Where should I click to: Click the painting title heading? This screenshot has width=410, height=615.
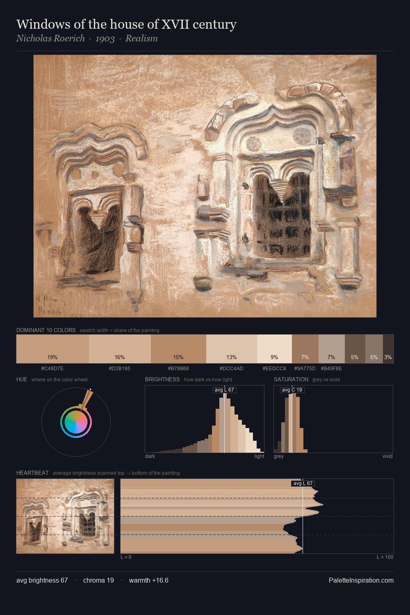point(126,24)
